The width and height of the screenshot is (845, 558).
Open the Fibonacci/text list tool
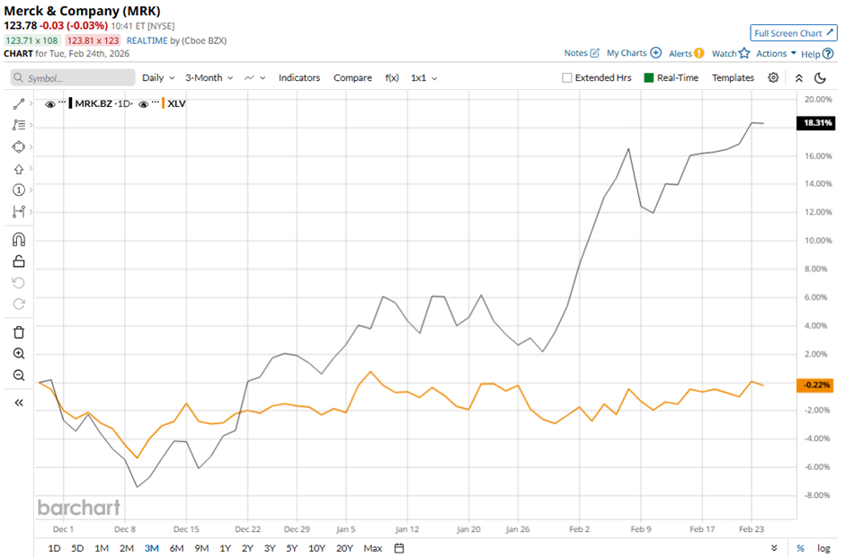[x=18, y=125]
